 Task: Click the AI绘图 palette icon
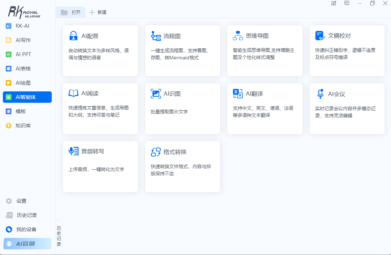click(9, 83)
